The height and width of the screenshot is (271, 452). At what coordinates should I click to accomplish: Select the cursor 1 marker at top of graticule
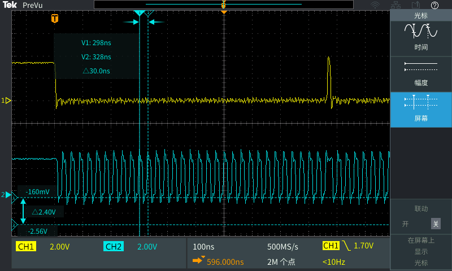coord(139,13)
